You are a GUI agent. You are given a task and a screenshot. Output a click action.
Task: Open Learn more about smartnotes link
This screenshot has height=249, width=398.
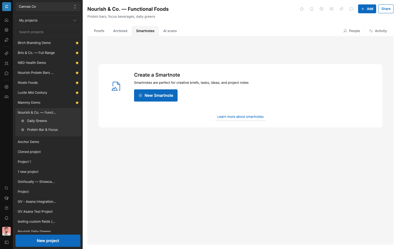coord(240,117)
